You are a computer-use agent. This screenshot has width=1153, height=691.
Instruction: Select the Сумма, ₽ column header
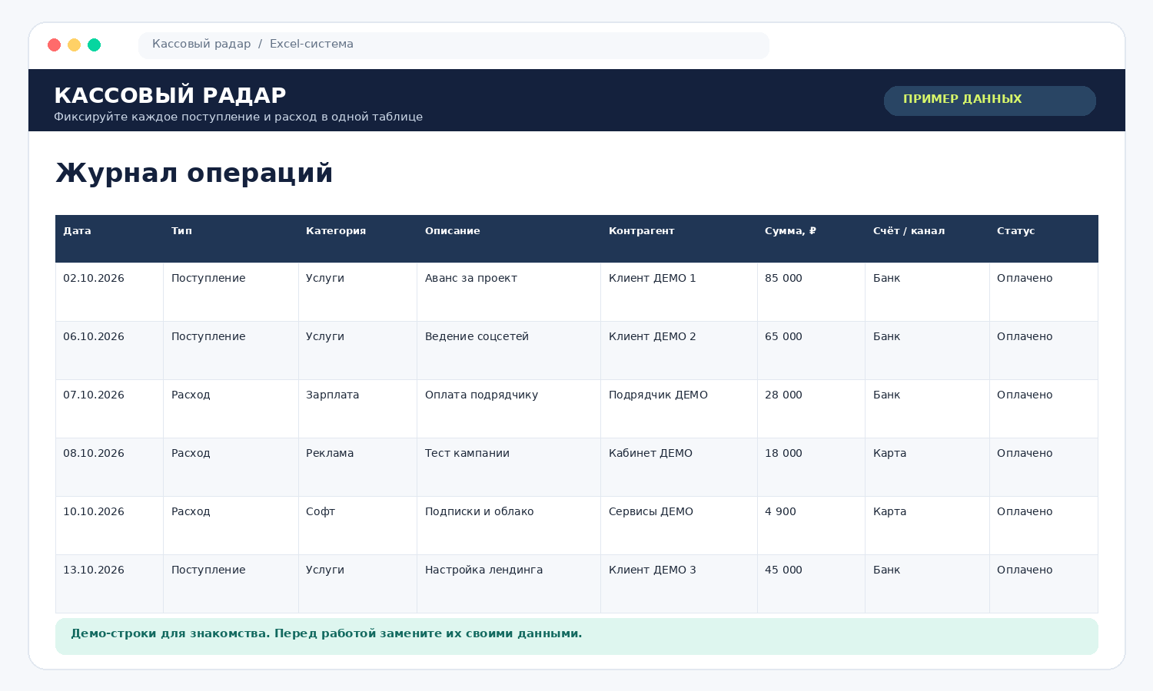811,239
